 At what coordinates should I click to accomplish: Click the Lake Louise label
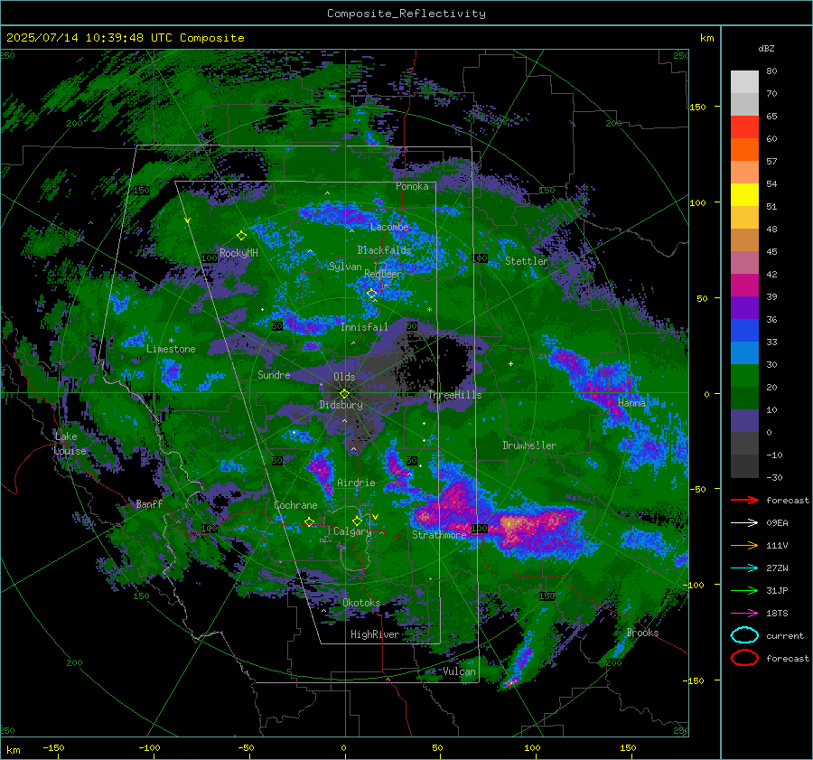click(x=70, y=444)
